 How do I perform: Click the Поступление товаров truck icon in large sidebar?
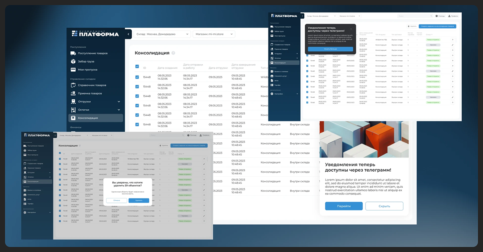tap(73, 53)
